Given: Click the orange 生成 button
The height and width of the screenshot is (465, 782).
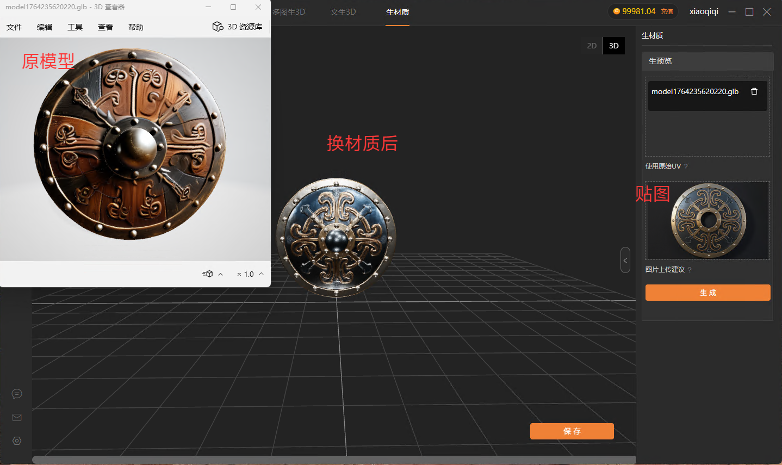Looking at the screenshot, I should [x=707, y=293].
